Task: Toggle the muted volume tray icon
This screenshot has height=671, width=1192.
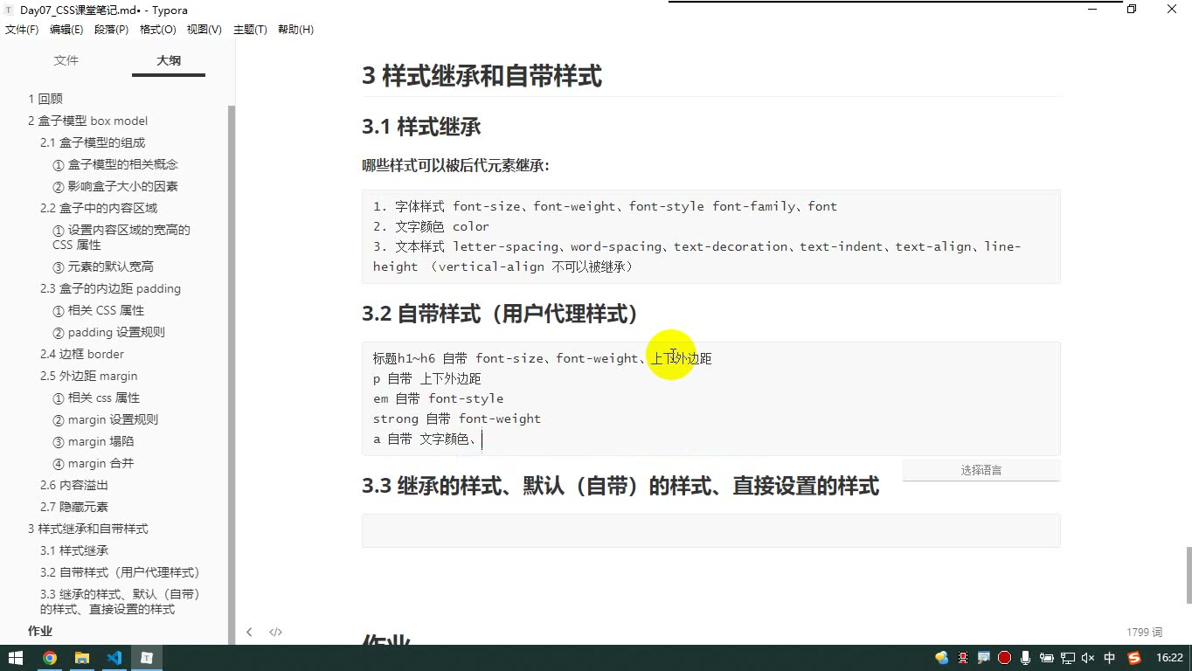Action: tap(1088, 658)
